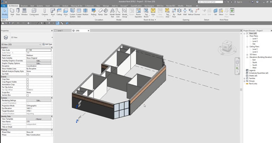Click the View Template <None> button

[x=39, y=119]
